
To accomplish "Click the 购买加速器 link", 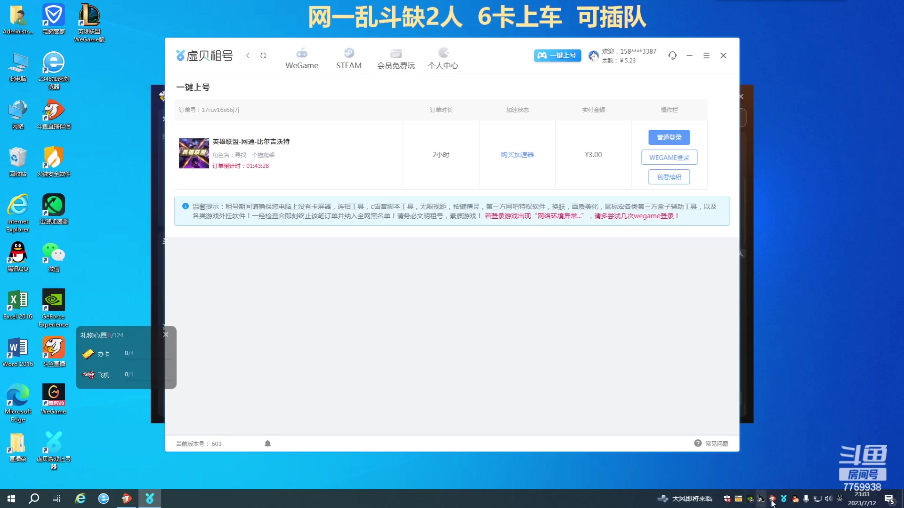I will pyautogui.click(x=517, y=155).
